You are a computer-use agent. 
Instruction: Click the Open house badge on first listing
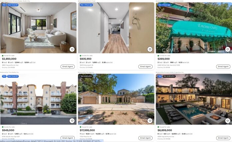coord(13,5)
